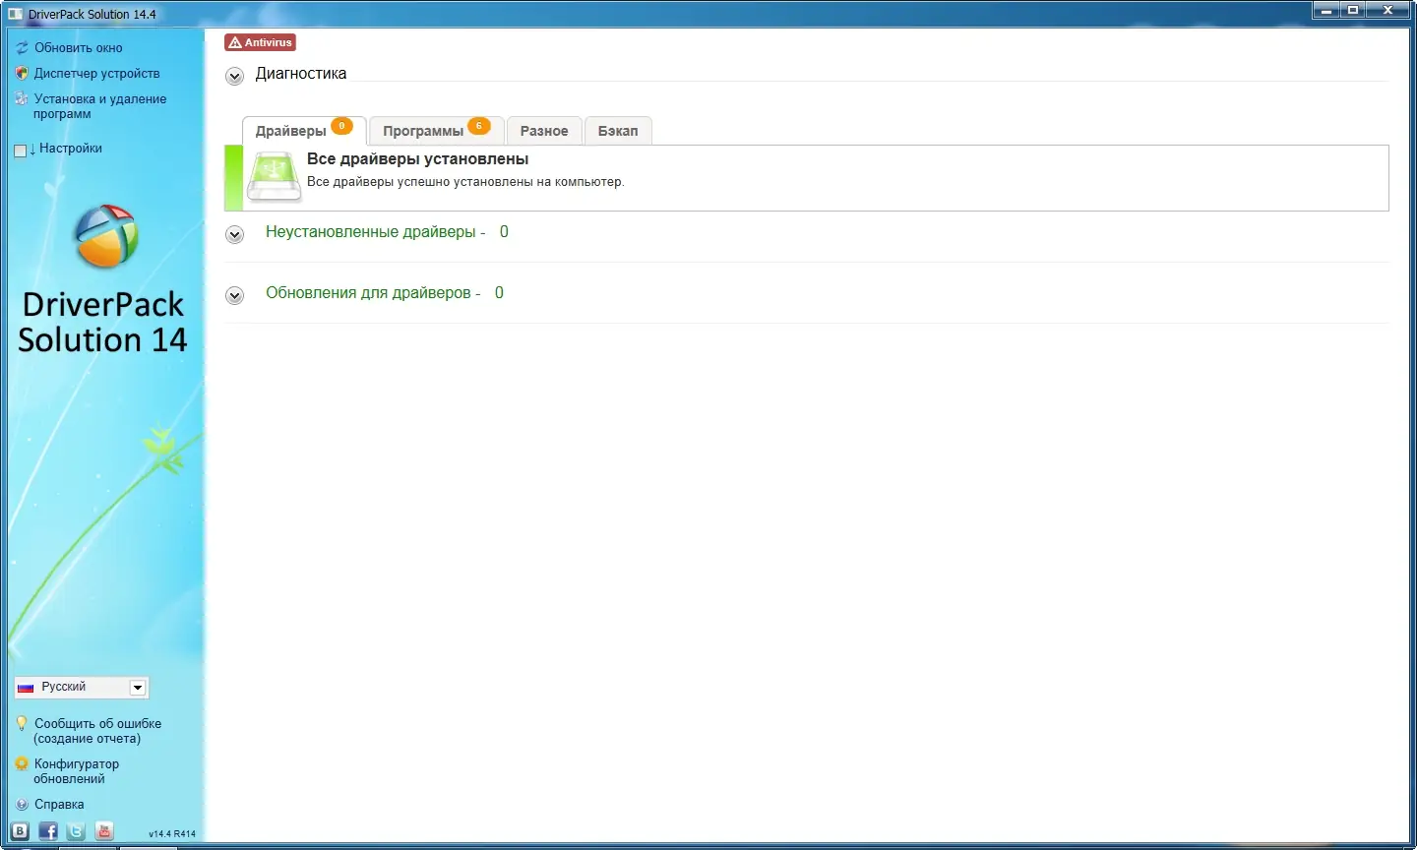Toggle the Настройки checkbox
Screen dimensions: 1417x850
point(21,151)
